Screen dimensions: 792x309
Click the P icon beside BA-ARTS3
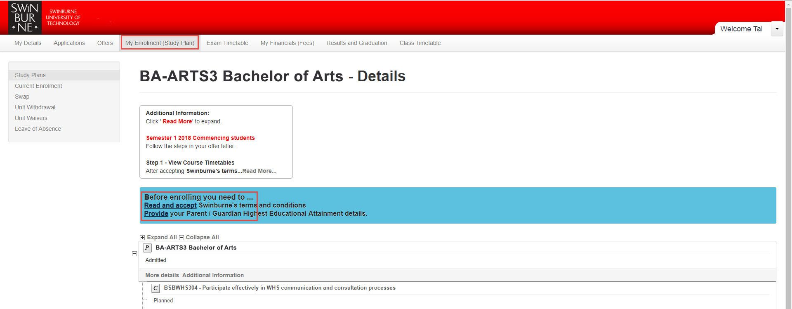coord(147,248)
